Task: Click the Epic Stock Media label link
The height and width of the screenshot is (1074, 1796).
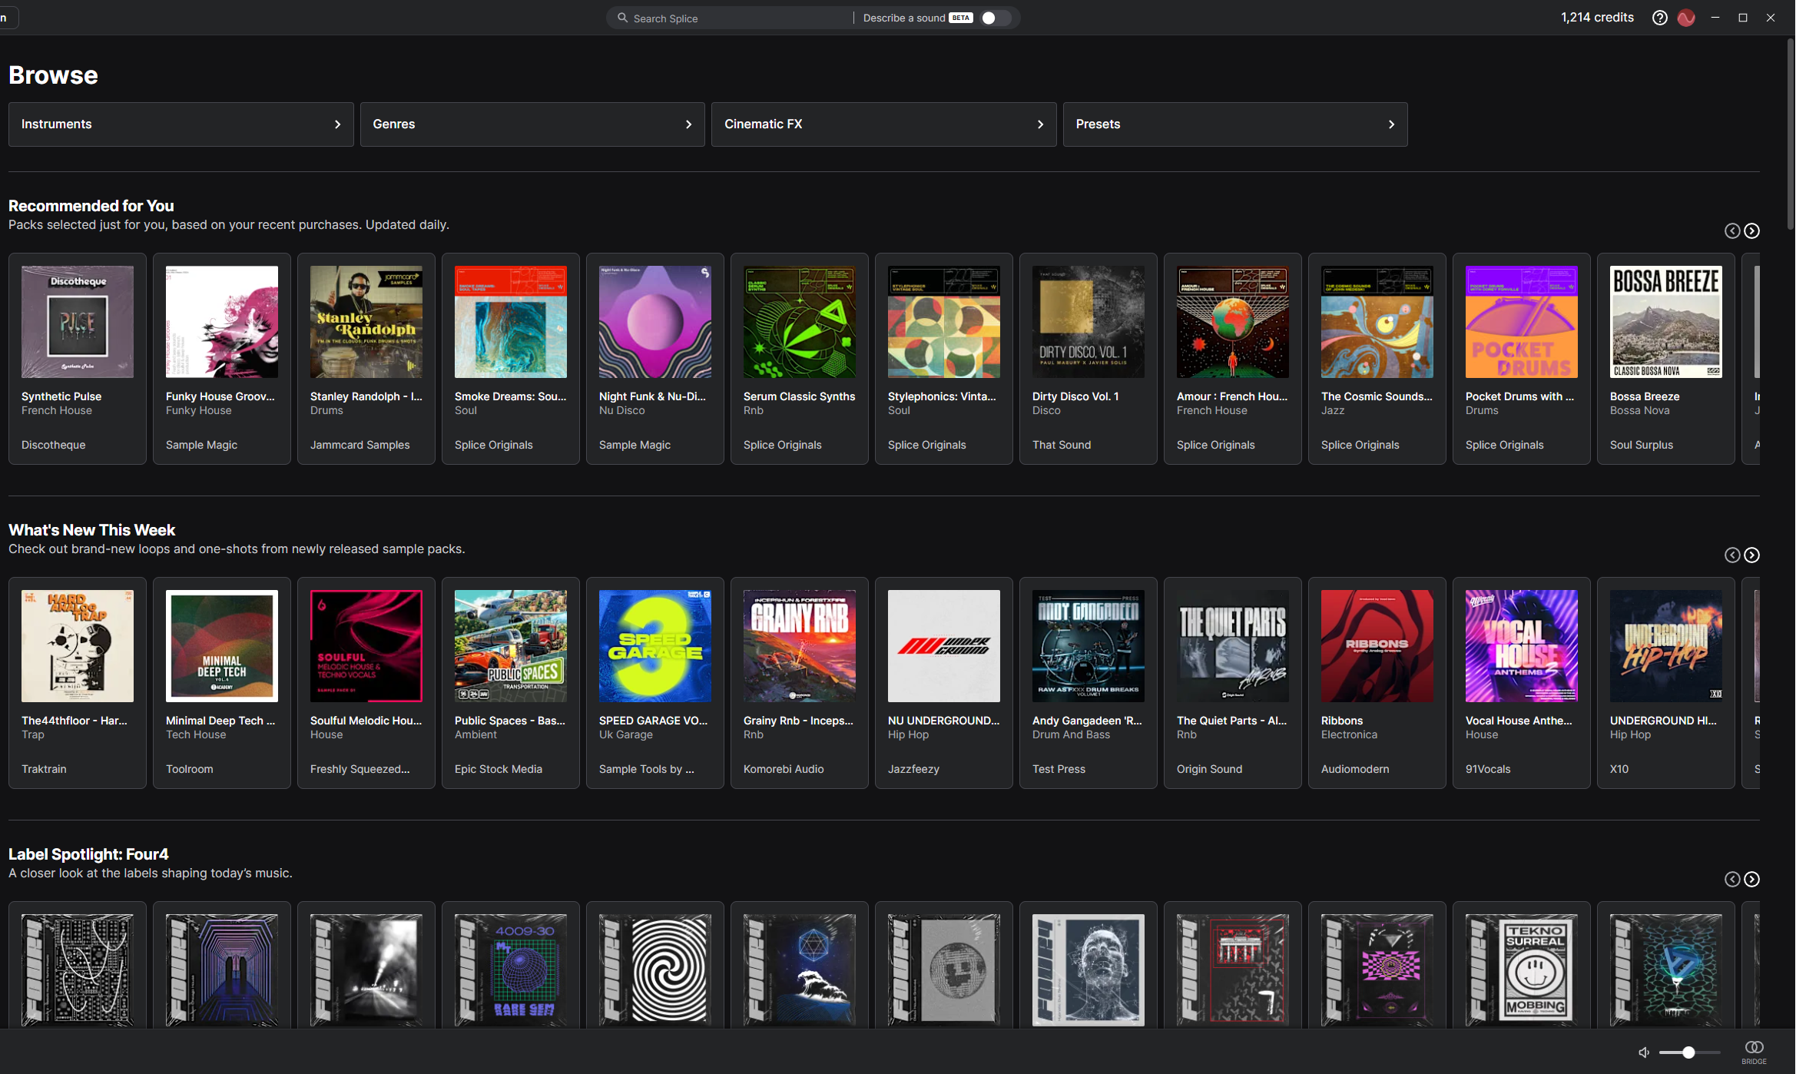Action: [499, 769]
